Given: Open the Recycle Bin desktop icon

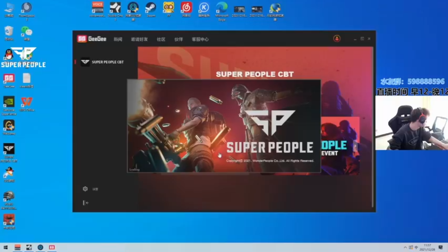Looking at the screenshot, I should tap(9, 33).
